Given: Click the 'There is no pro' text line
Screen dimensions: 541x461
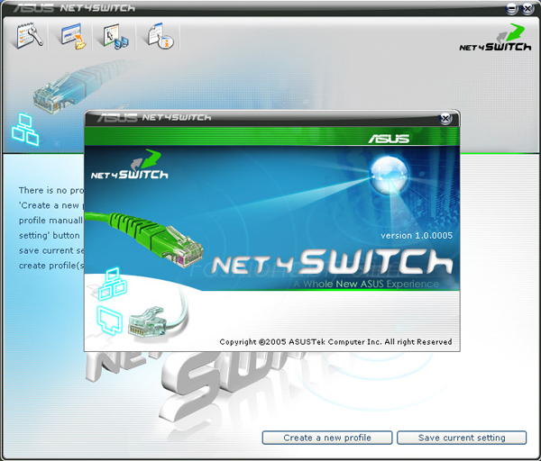Looking at the screenshot, I should [51, 191].
